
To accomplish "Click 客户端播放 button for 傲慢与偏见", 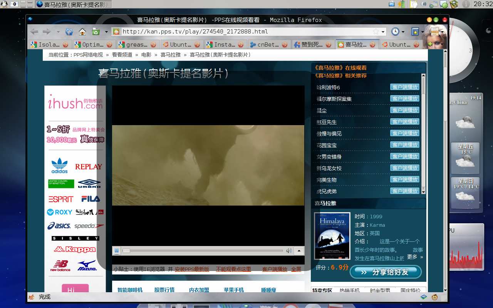I will 405,133.
